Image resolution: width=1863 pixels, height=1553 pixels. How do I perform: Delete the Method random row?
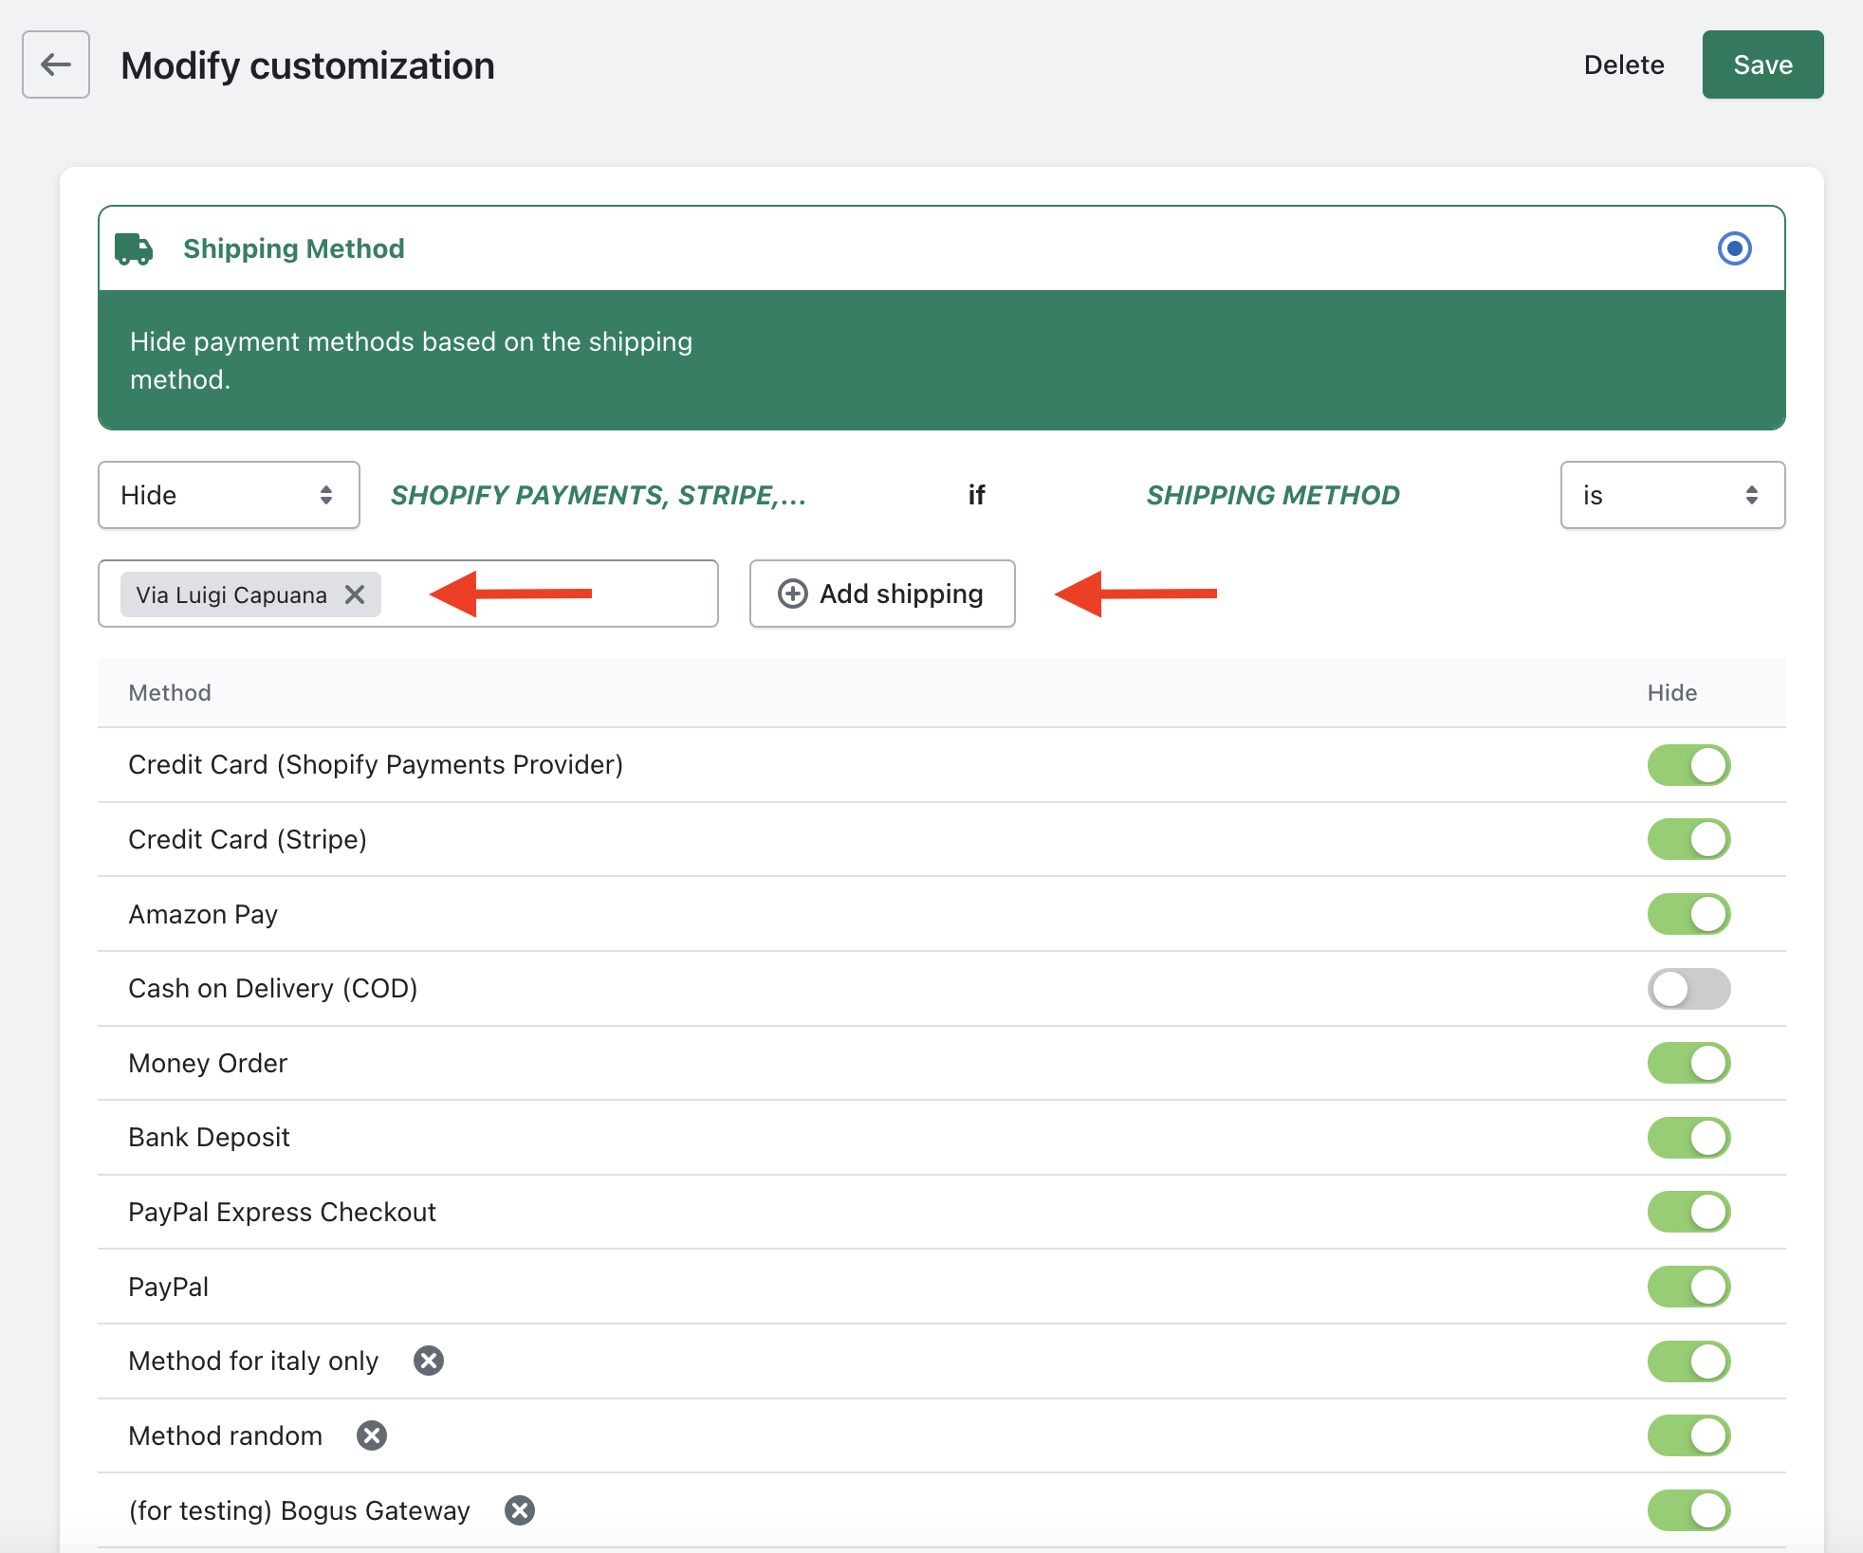(x=372, y=1435)
